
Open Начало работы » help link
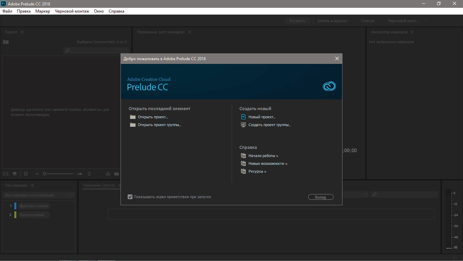(263, 156)
